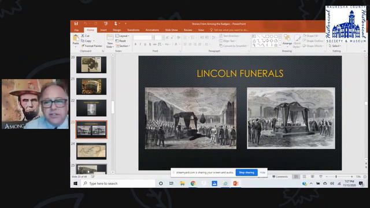Switch to Slide Sorter view
The image size is (370, 208).
pos(305,177)
